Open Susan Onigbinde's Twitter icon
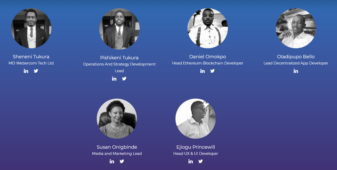This screenshot has height=170, width=337. click(x=122, y=161)
